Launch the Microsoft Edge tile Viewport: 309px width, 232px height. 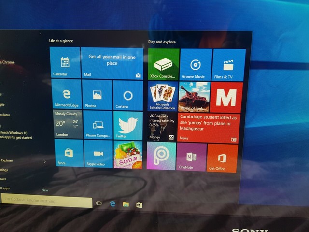click(x=67, y=94)
